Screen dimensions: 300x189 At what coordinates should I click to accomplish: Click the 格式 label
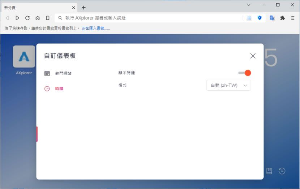[x=123, y=85]
